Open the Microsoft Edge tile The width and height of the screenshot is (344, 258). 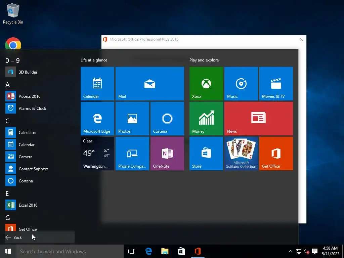click(97, 119)
